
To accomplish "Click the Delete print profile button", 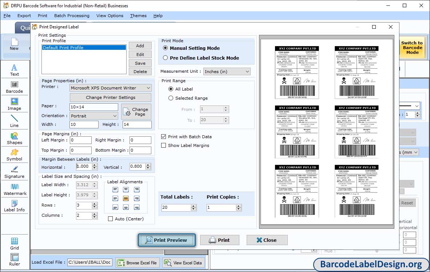I will pyautogui.click(x=140, y=72).
